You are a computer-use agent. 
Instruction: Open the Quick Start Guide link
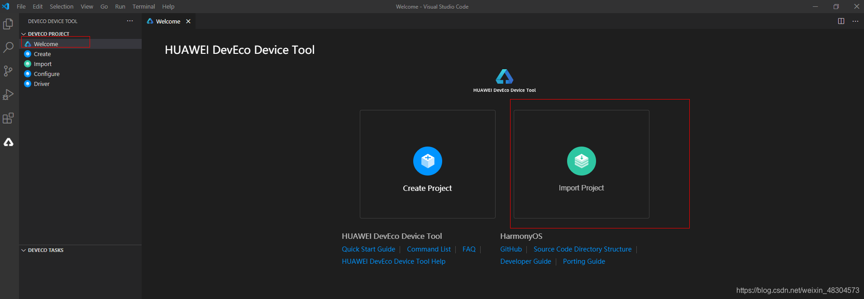click(368, 249)
